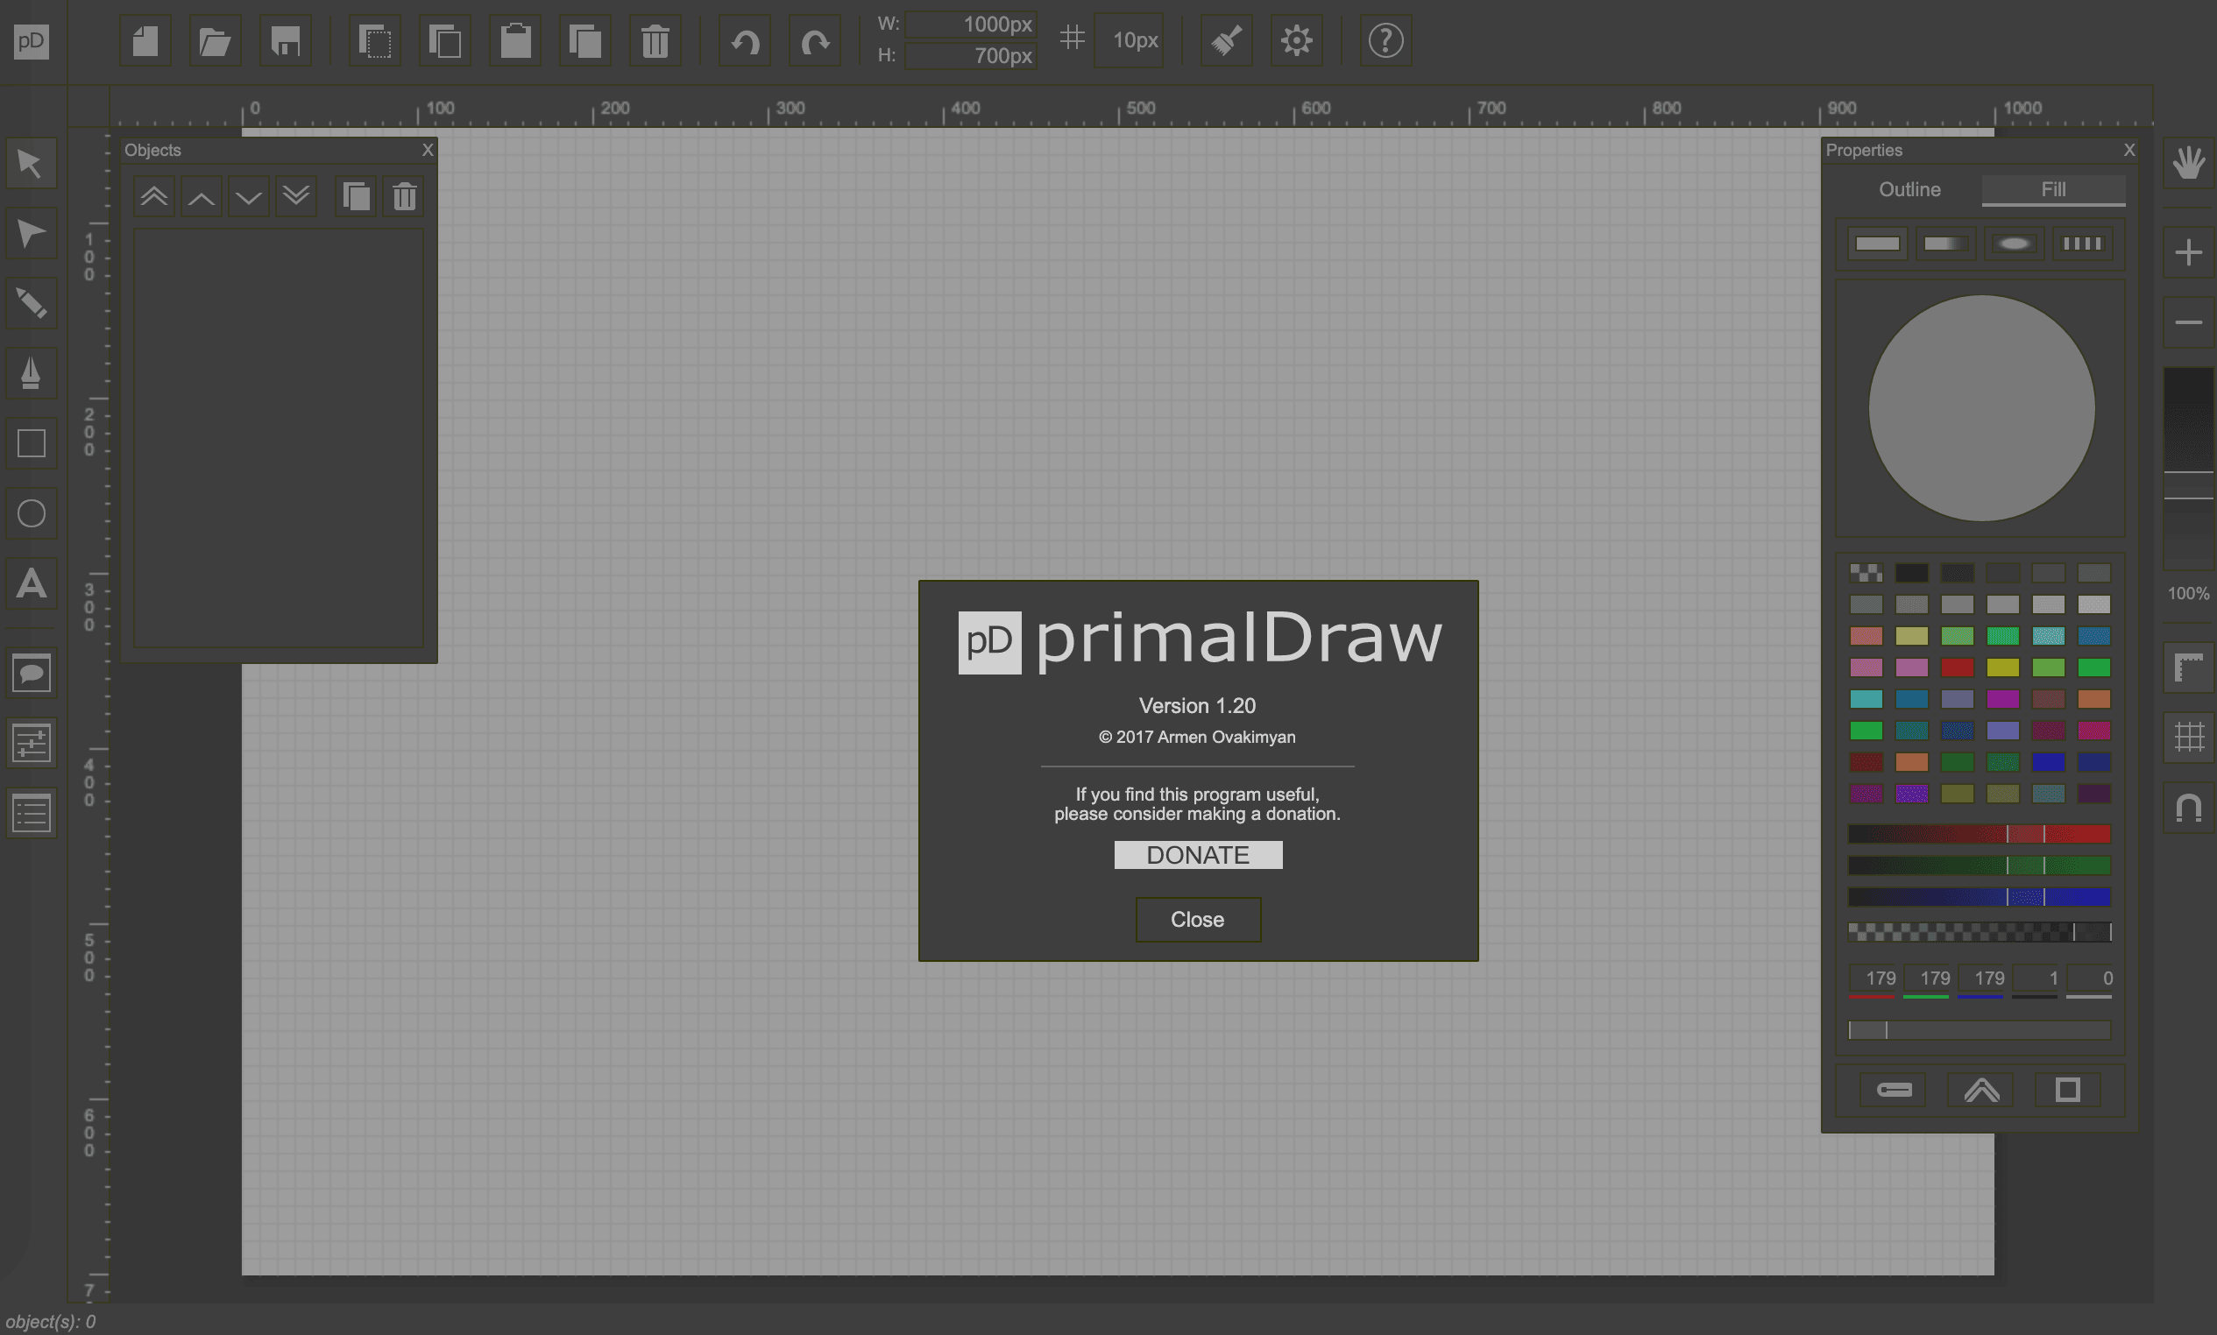Select the Text tool
Screen dimensions: 2217x1335
click(x=32, y=583)
